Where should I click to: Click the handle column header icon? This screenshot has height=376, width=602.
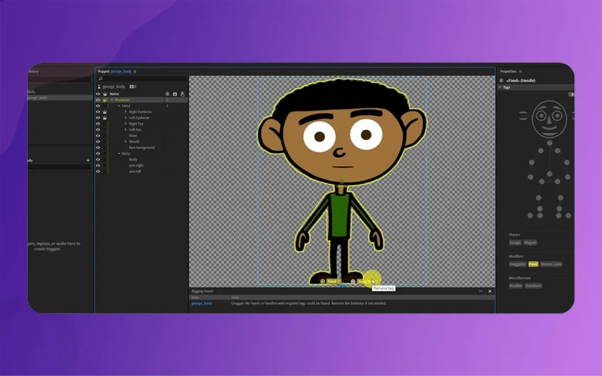point(167,93)
